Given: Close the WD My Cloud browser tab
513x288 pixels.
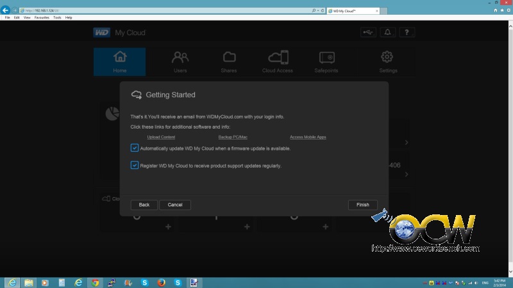Looking at the screenshot, I should point(376,11).
